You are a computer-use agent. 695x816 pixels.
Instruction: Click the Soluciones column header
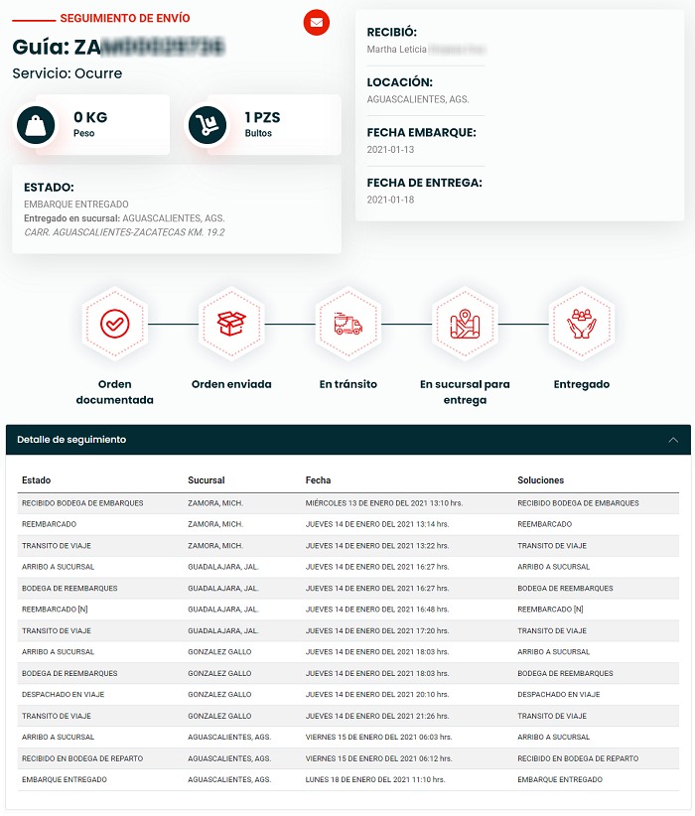point(541,480)
